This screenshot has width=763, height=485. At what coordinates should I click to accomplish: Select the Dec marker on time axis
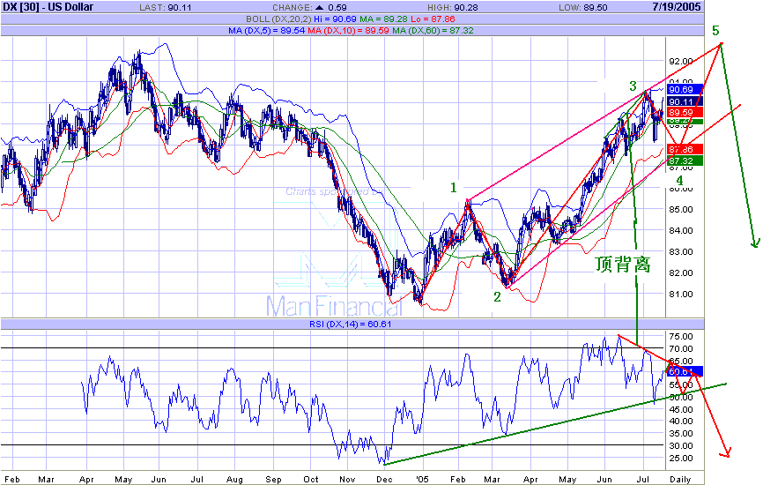coord(386,479)
